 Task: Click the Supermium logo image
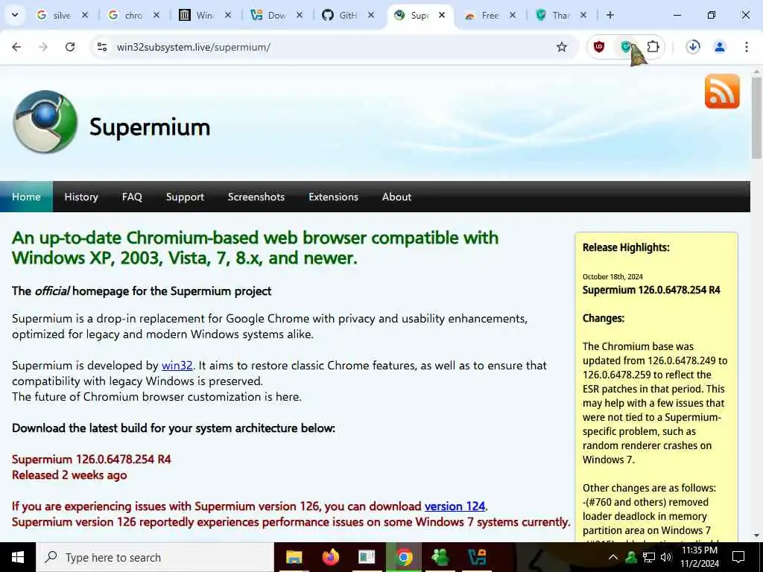tap(45, 122)
